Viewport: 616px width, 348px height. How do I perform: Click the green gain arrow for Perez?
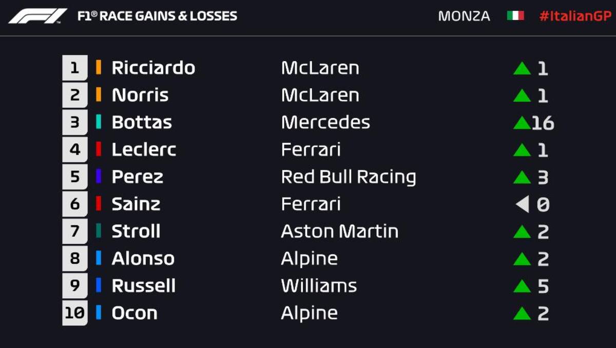[522, 177]
